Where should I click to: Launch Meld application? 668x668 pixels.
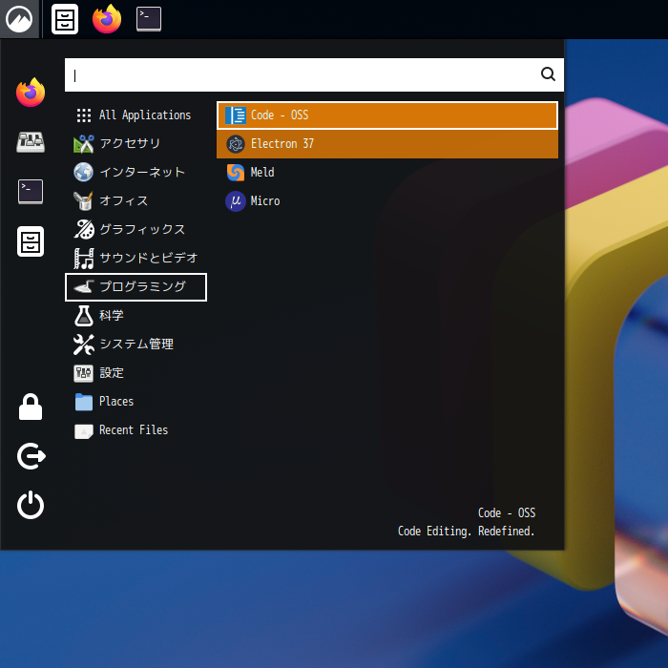[387, 172]
